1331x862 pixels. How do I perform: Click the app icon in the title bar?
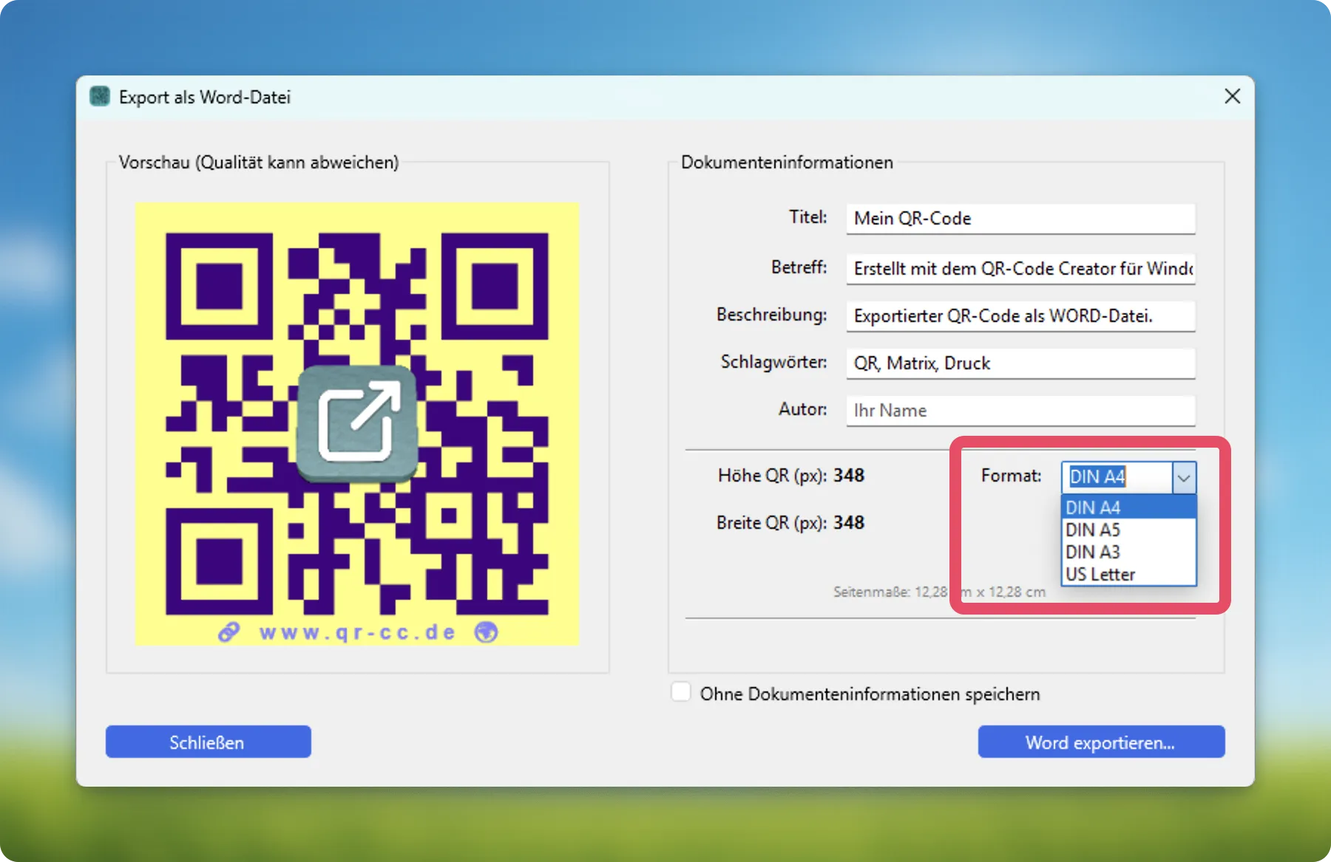(100, 97)
